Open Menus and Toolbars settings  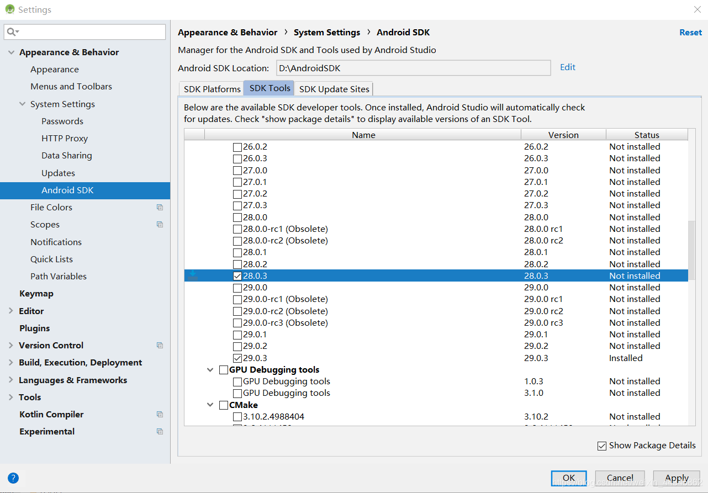(71, 87)
